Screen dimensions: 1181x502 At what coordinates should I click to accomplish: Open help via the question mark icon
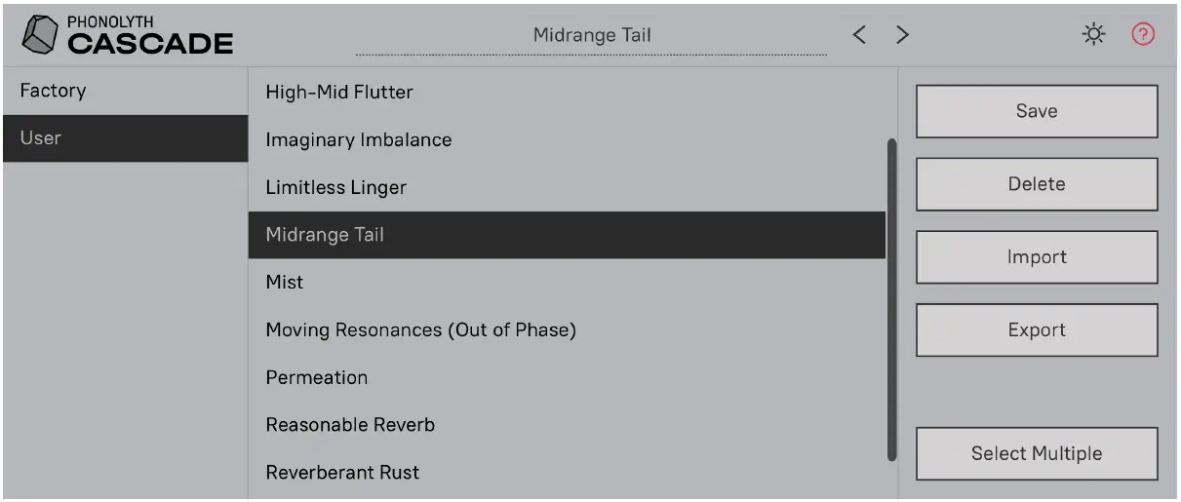pos(1143,35)
